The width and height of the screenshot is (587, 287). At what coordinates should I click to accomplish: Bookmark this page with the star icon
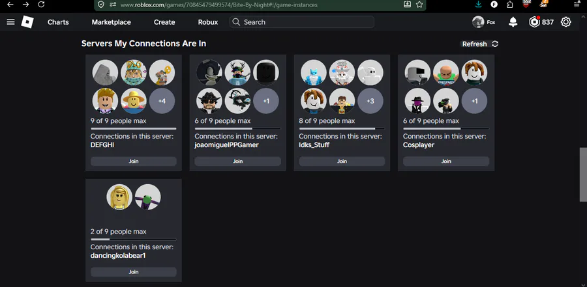tap(419, 5)
